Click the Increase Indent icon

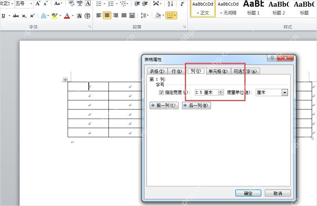(145, 4)
